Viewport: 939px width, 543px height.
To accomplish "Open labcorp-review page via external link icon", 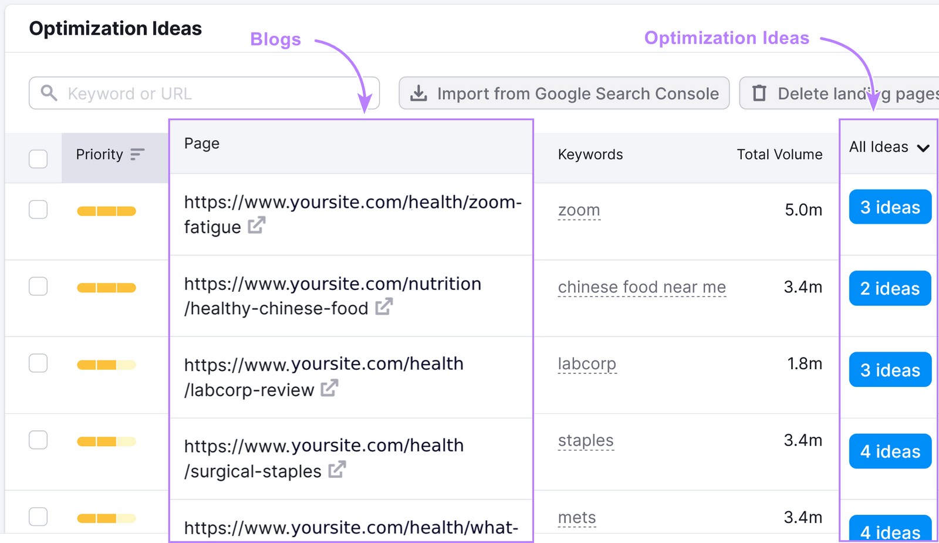I will pos(330,387).
